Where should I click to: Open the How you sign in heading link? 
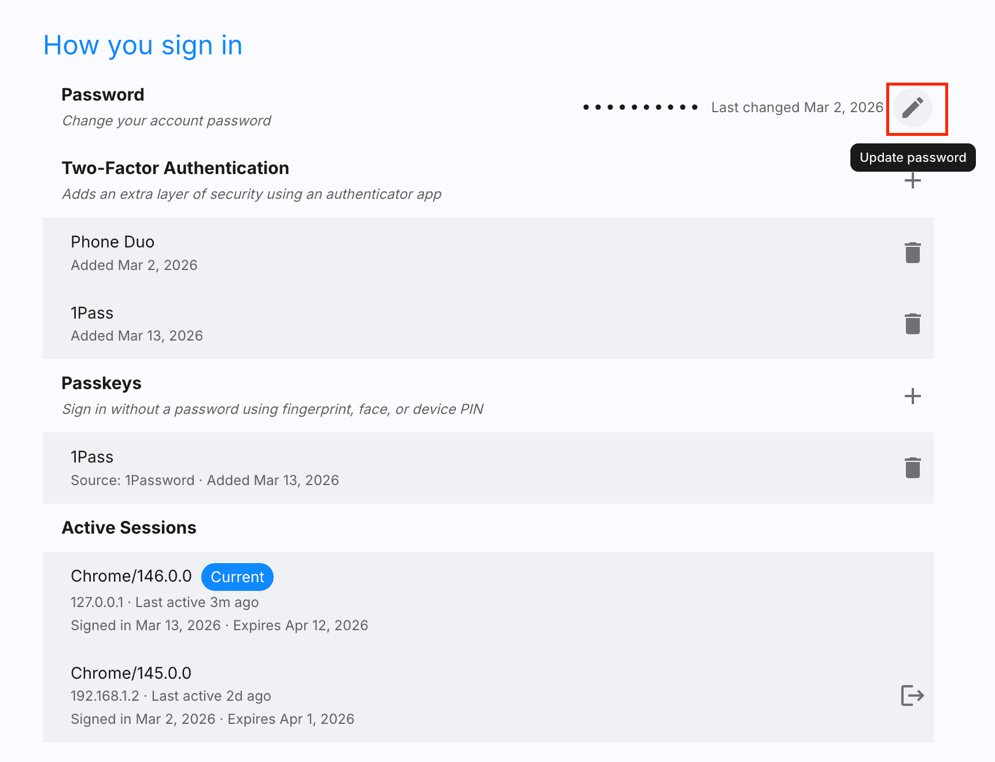tap(143, 45)
